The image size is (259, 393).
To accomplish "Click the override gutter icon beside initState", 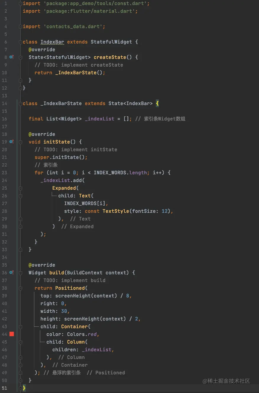I will click(11, 142).
